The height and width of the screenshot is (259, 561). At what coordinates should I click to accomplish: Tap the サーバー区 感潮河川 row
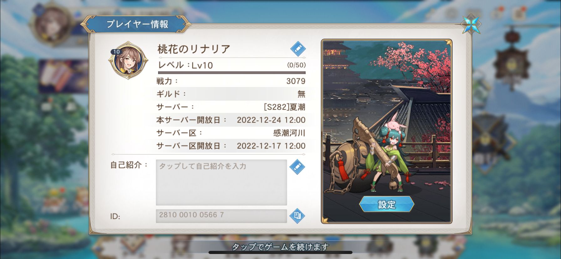click(x=231, y=133)
